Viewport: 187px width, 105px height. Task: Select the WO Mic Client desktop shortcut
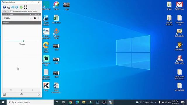[56, 34]
